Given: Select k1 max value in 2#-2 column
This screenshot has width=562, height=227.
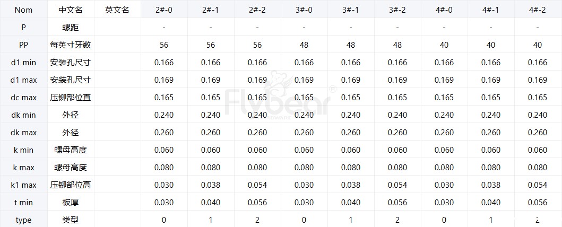Looking at the screenshot, I should click(x=257, y=185).
